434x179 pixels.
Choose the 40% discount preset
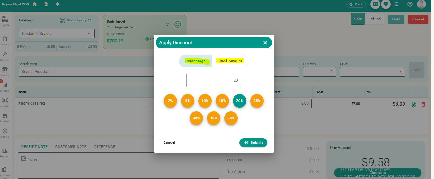click(x=214, y=118)
